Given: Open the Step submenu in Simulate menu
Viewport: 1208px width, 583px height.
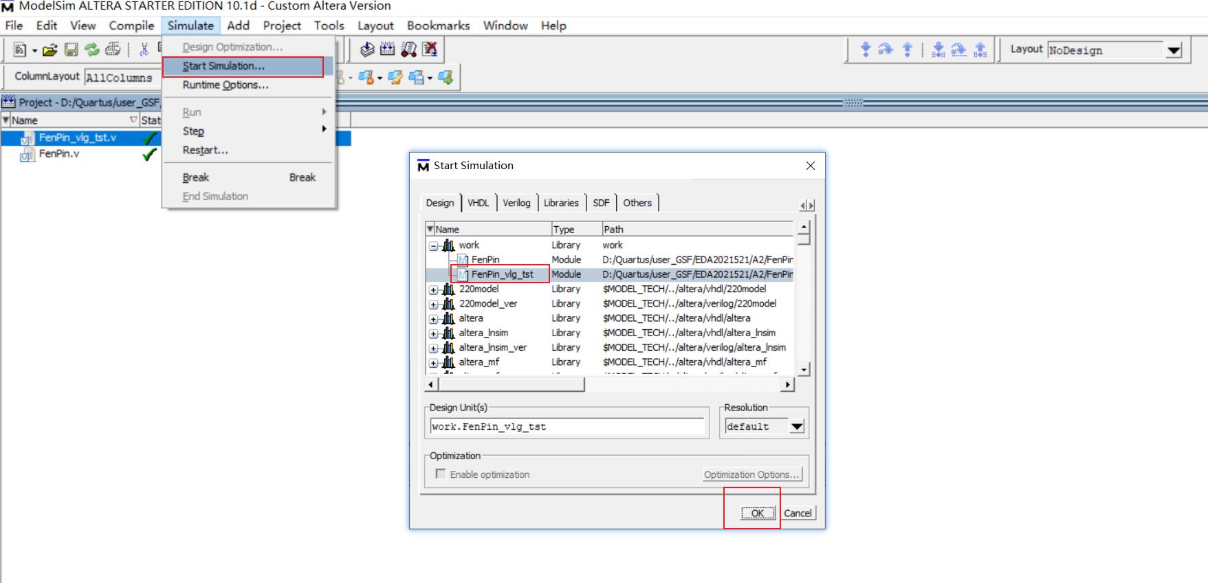Looking at the screenshot, I should (248, 131).
